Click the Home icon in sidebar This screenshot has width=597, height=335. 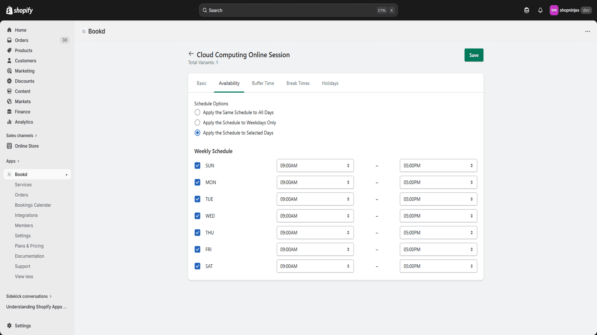coord(9,30)
